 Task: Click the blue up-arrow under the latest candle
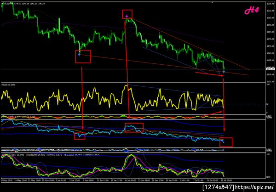pos(224,72)
